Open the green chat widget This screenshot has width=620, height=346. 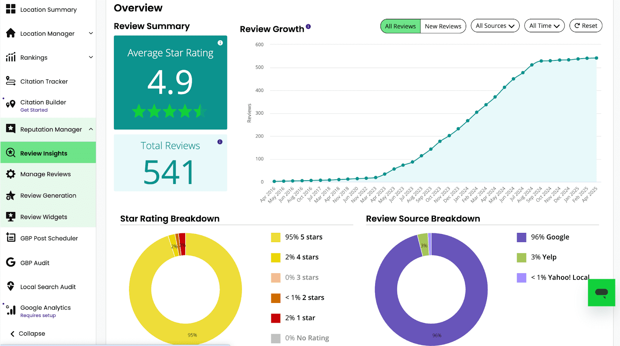pyautogui.click(x=601, y=293)
